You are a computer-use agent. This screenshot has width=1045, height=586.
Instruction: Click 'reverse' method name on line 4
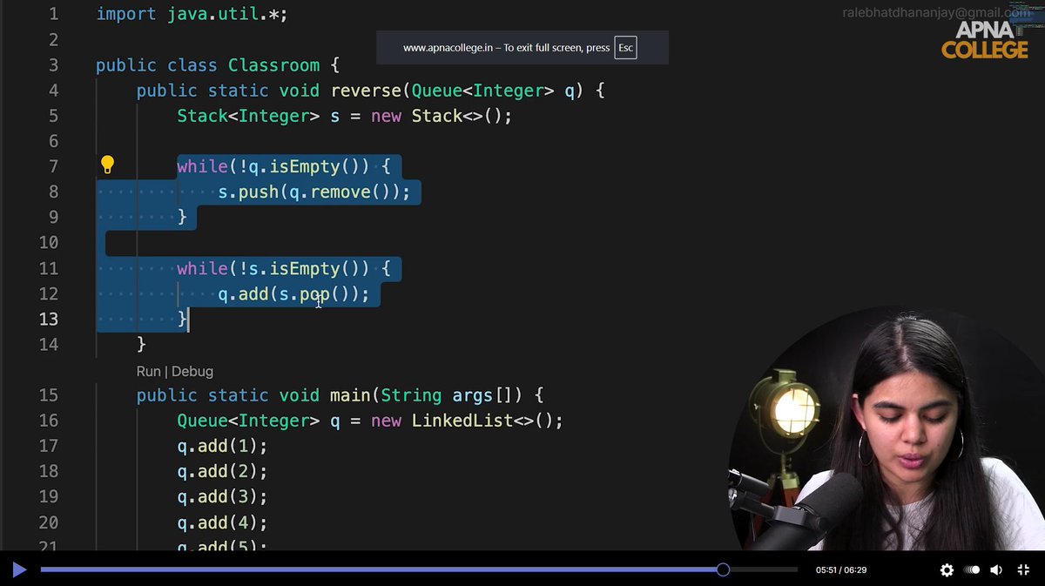point(366,91)
